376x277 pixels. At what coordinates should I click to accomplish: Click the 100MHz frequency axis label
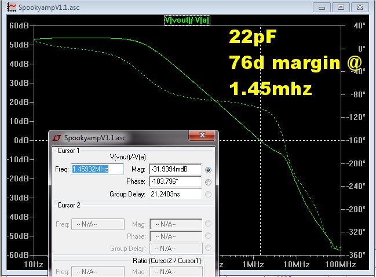point(340,264)
